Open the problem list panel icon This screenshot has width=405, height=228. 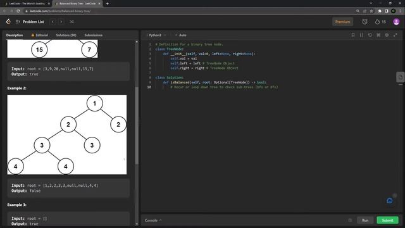coord(18,22)
